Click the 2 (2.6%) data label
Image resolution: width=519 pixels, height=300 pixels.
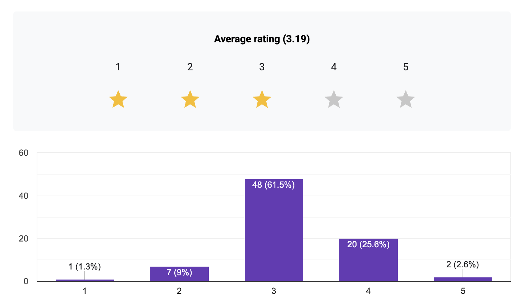click(463, 265)
